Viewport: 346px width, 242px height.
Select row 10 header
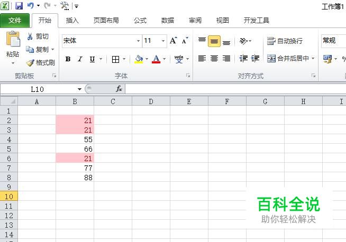point(9,197)
